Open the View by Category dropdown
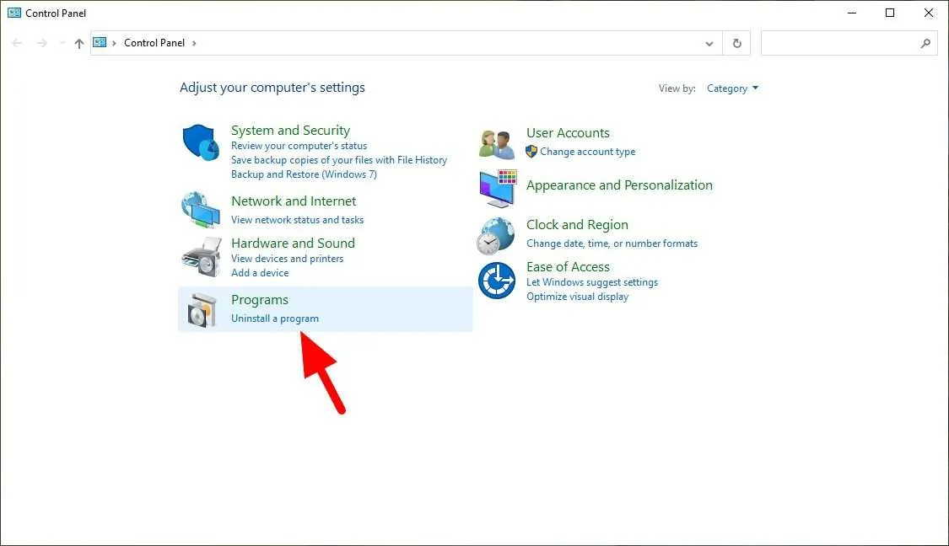Screen dimensions: 949x546 click(x=732, y=88)
